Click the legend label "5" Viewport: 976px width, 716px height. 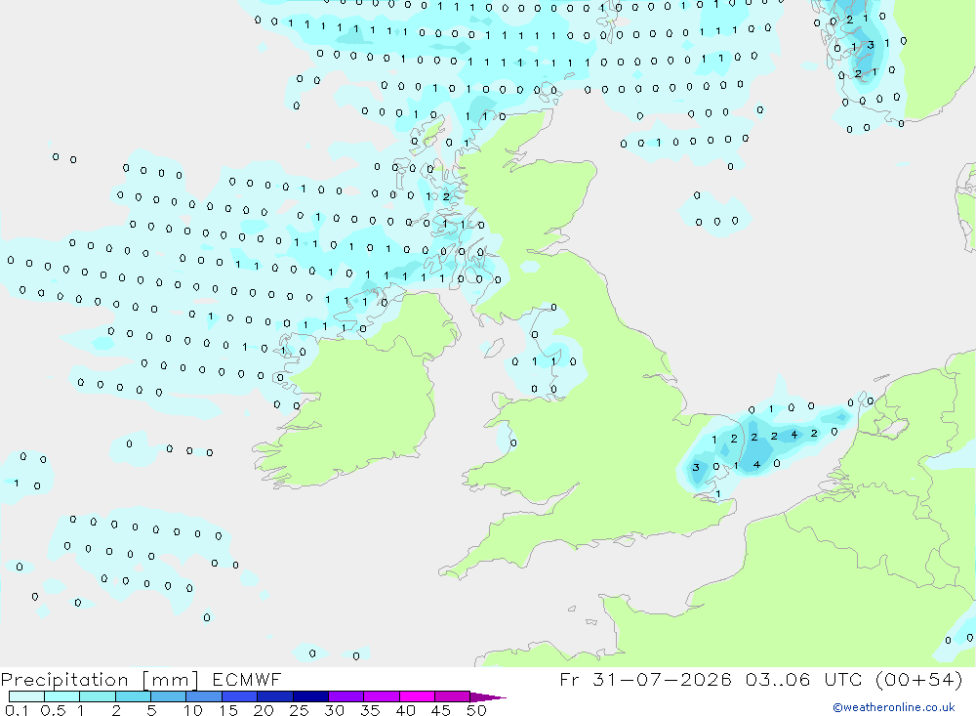pyautogui.click(x=151, y=710)
